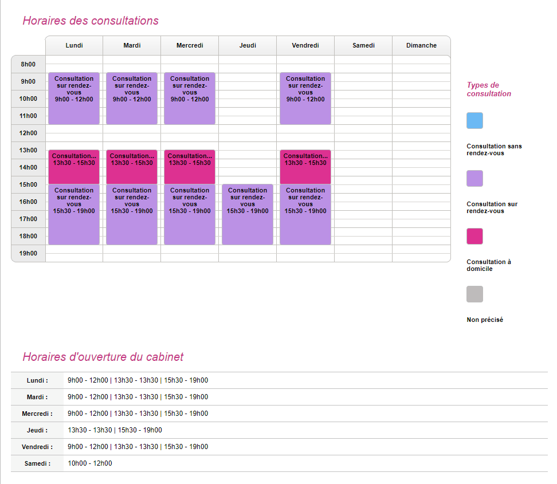The width and height of the screenshot is (557, 484).
Task: Click the Consultation sans rendez-vous legend label
Action: pos(494,149)
